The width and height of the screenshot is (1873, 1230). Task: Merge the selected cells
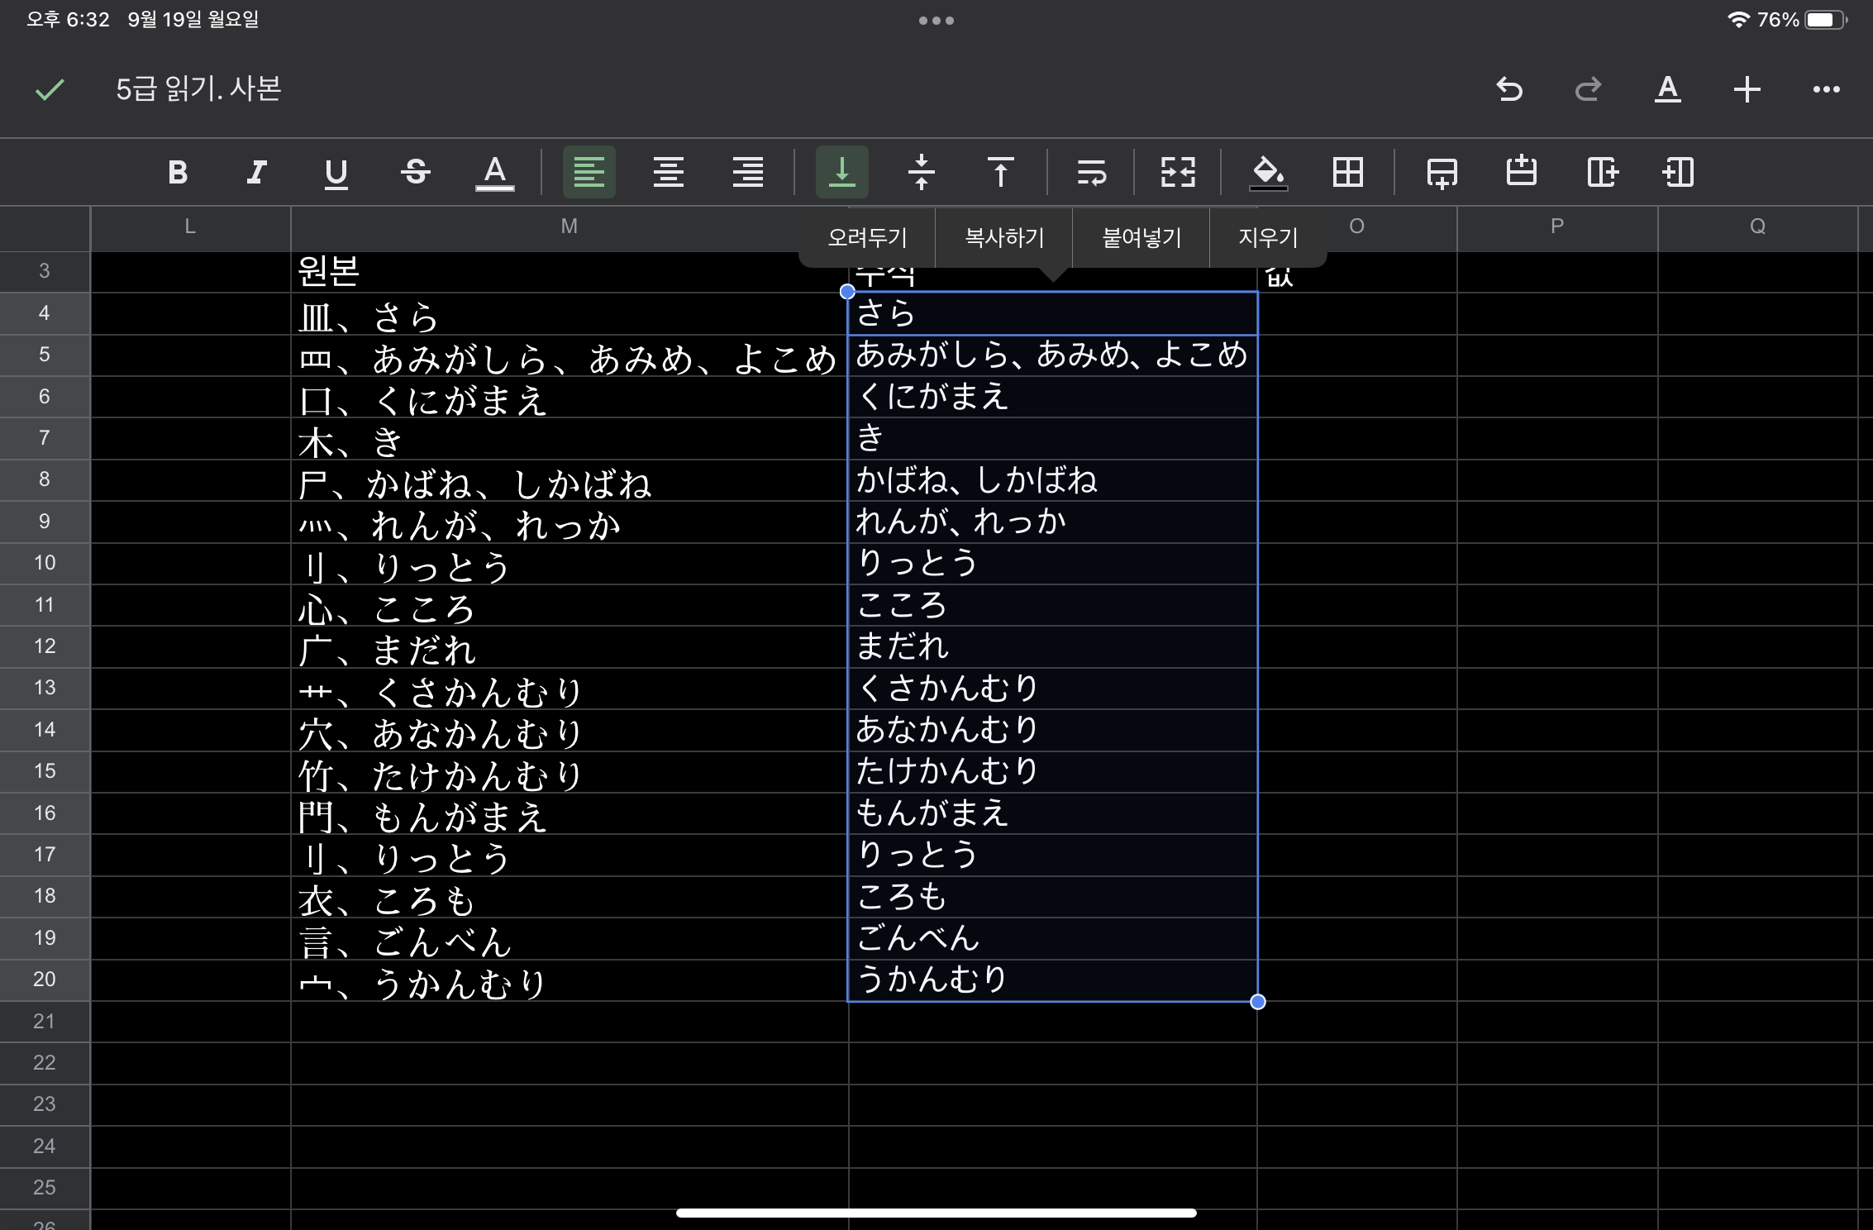point(1178,172)
